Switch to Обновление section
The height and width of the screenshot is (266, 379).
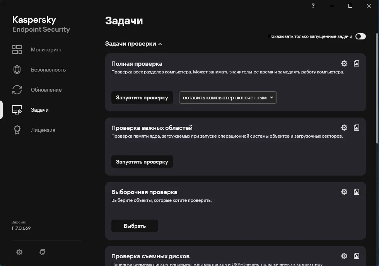(x=46, y=90)
